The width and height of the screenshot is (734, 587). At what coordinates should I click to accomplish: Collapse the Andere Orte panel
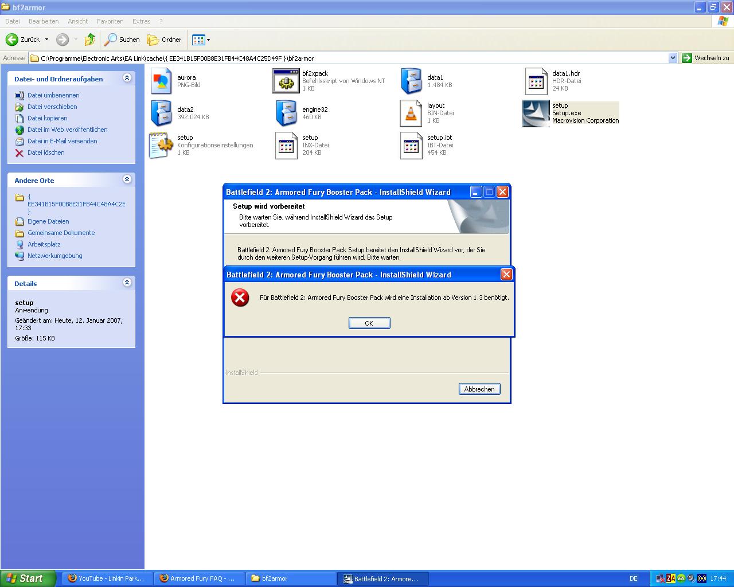(x=127, y=179)
